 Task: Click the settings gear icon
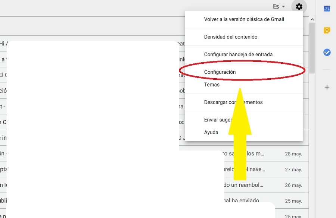299,7
